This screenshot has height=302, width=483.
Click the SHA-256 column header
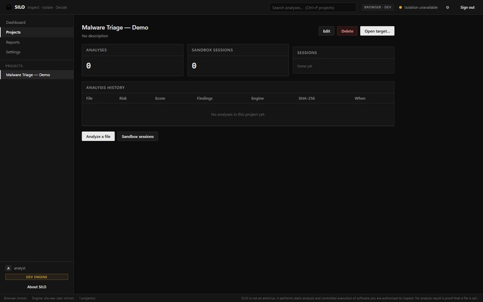(306, 98)
